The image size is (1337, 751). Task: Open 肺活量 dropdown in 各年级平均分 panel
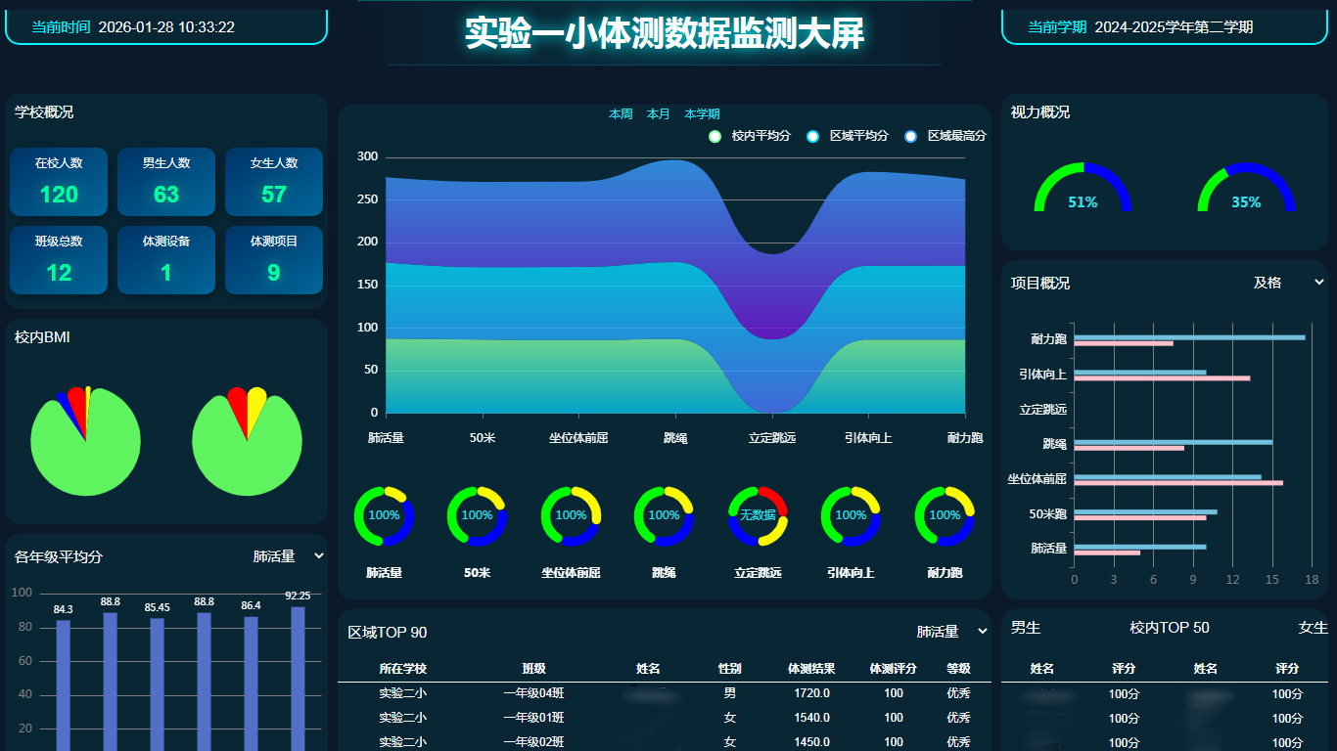point(288,556)
